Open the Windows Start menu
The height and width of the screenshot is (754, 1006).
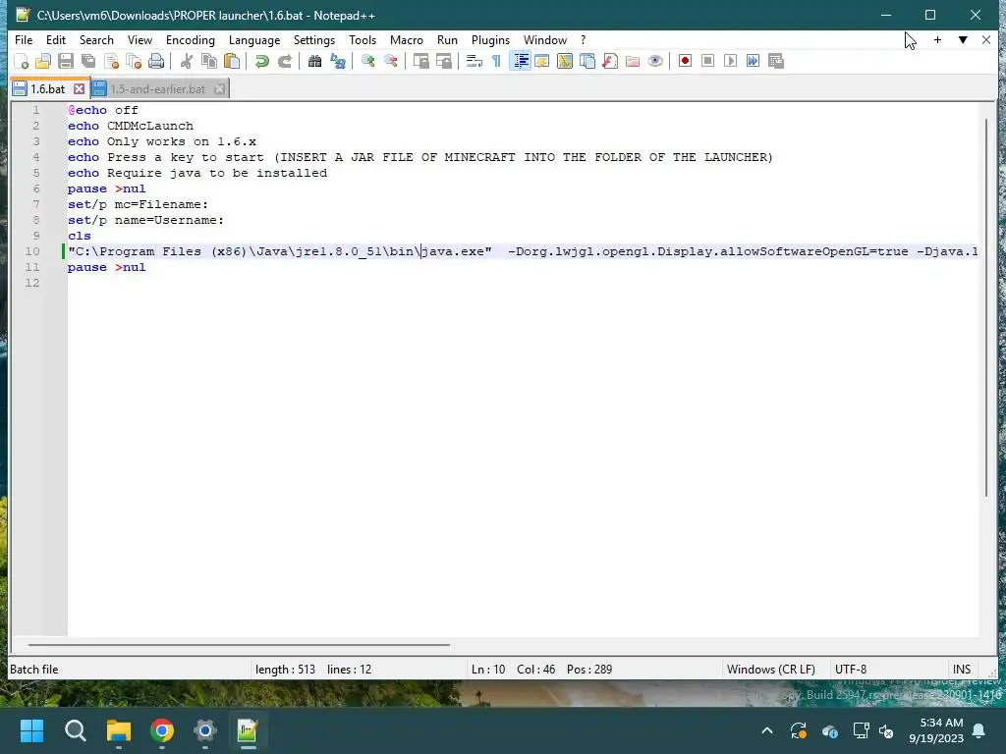(x=31, y=730)
